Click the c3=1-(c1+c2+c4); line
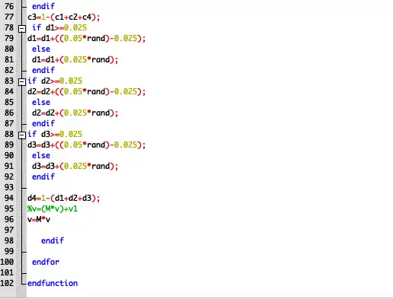The height and width of the screenshot is (299, 394). 64,17
